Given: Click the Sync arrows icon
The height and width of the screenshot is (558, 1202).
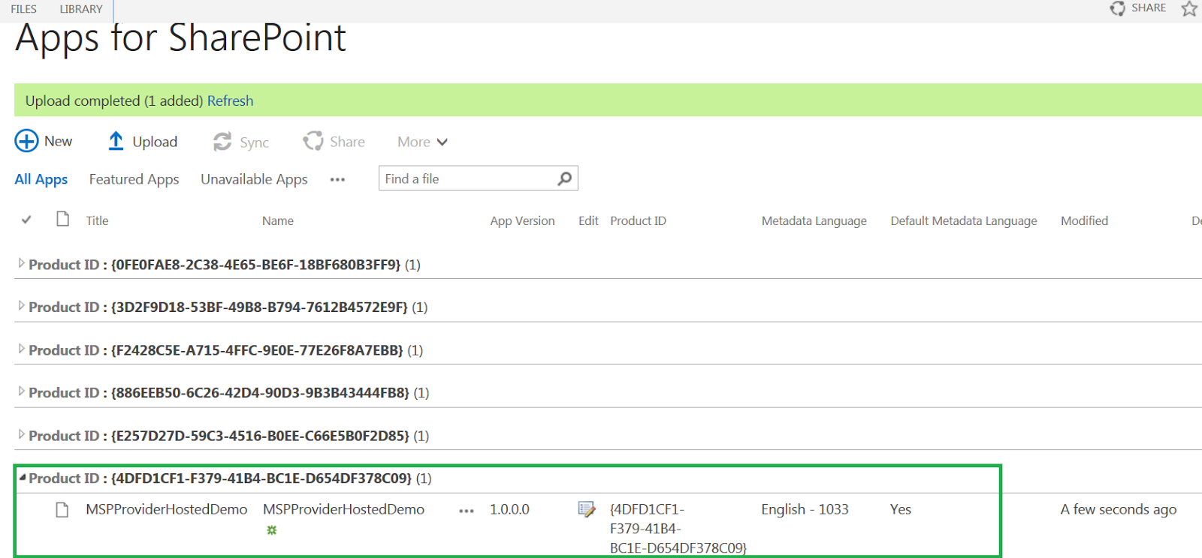Looking at the screenshot, I should tap(222, 142).
